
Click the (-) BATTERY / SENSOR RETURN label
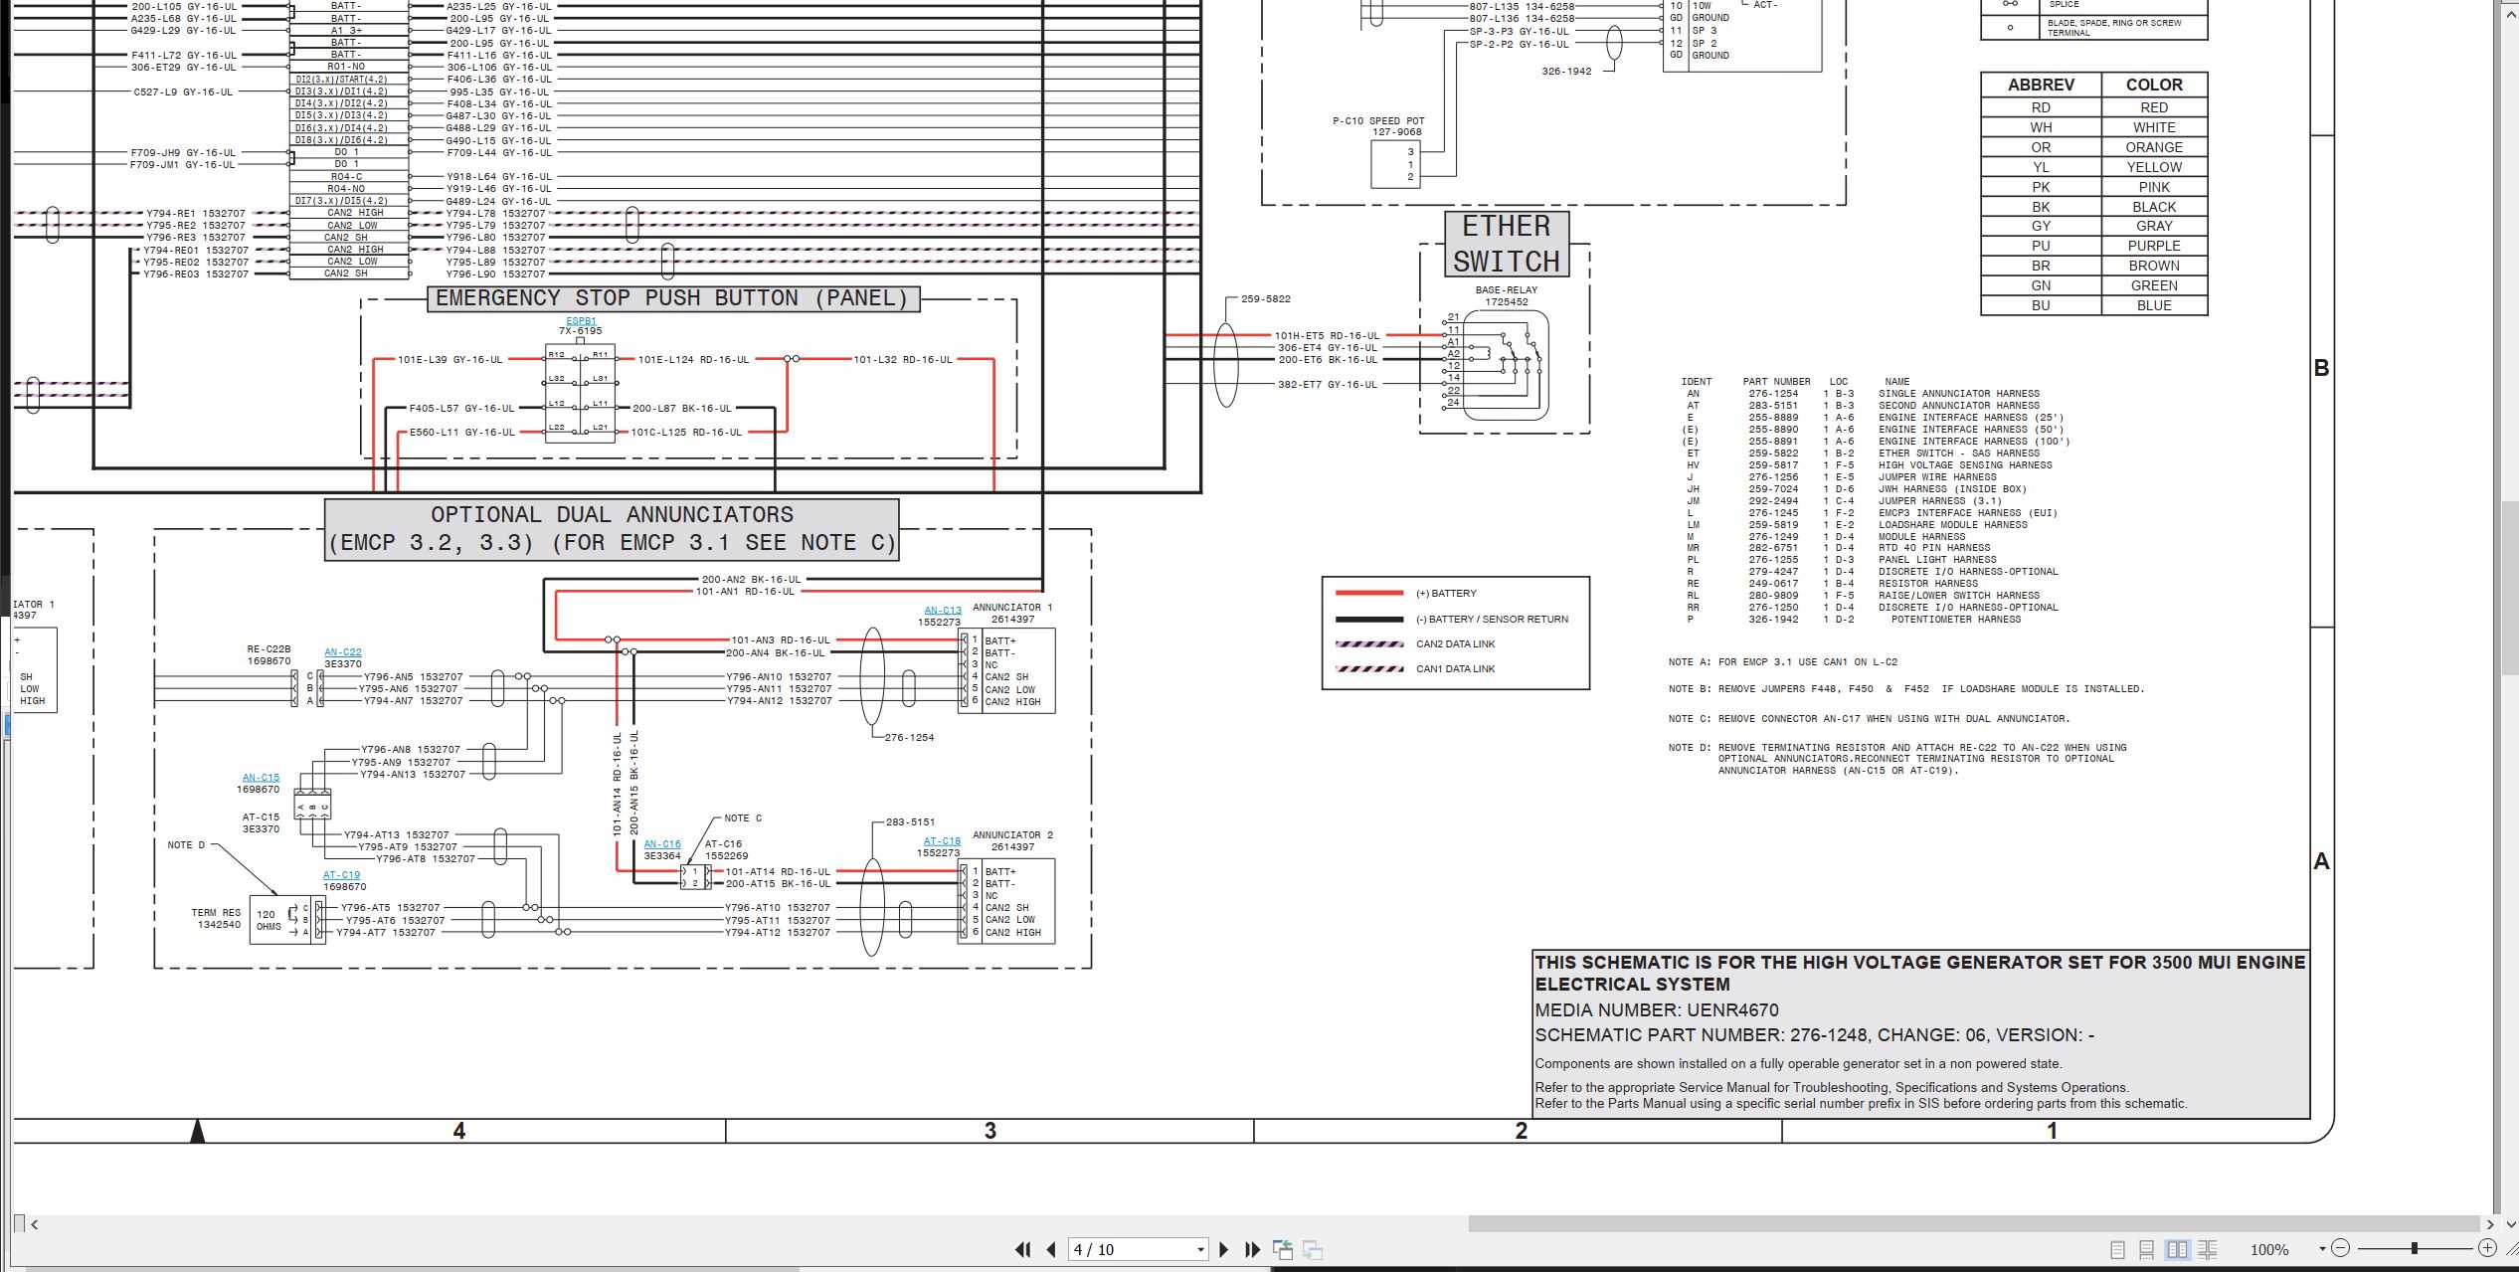pos(1492,620)
